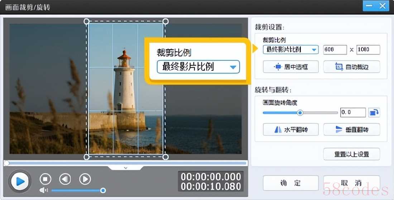
Task: Click the 重置以上设置 reset button
Action: pyautogui.click(x=351, y=154)
